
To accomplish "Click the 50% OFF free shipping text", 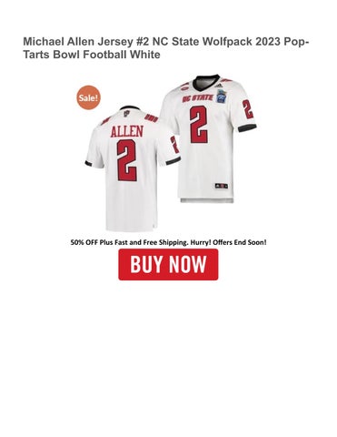I will pos(168,242).
